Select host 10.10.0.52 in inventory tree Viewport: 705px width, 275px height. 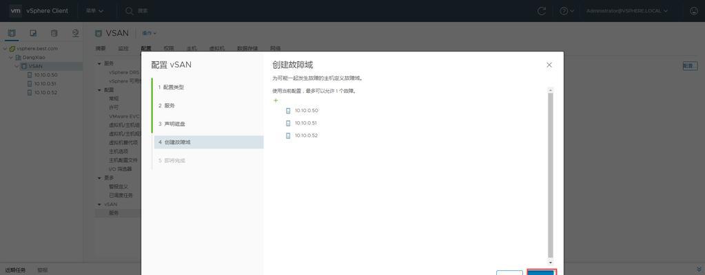click(45, 92)
